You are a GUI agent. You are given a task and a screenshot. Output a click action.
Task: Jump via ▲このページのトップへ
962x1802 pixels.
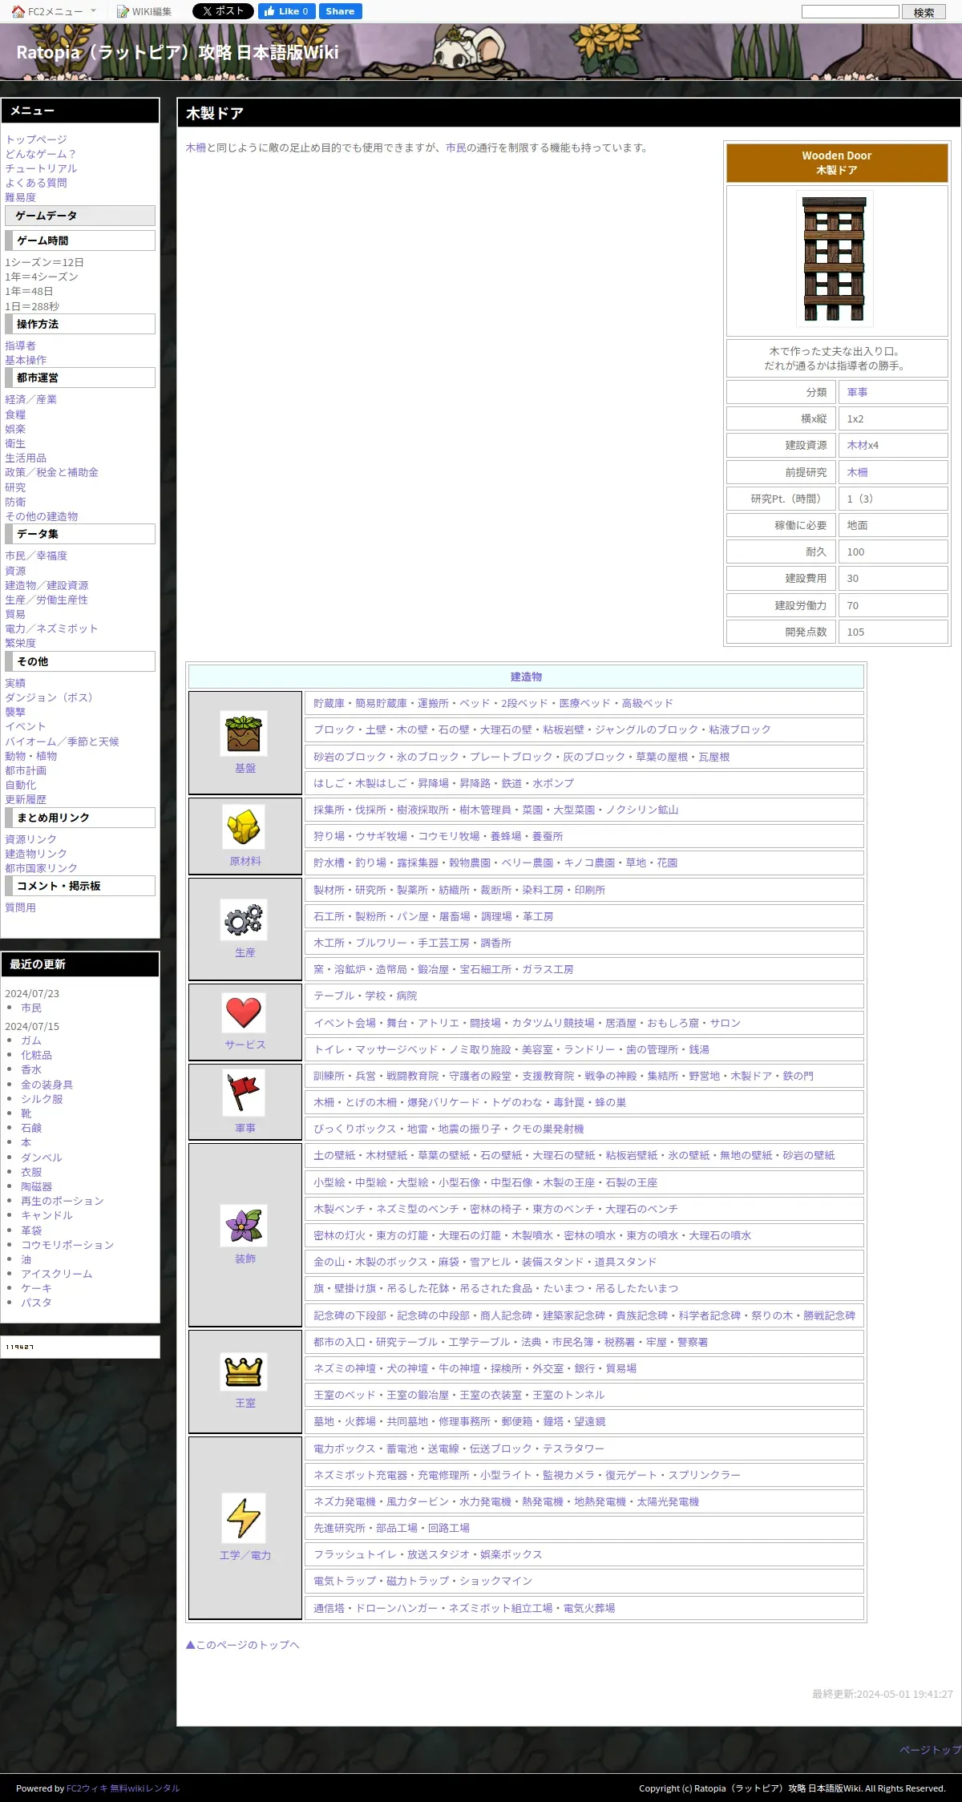(242, 1645)
